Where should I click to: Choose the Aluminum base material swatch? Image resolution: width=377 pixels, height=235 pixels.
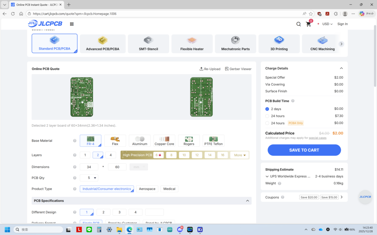(x=140, y=141)
